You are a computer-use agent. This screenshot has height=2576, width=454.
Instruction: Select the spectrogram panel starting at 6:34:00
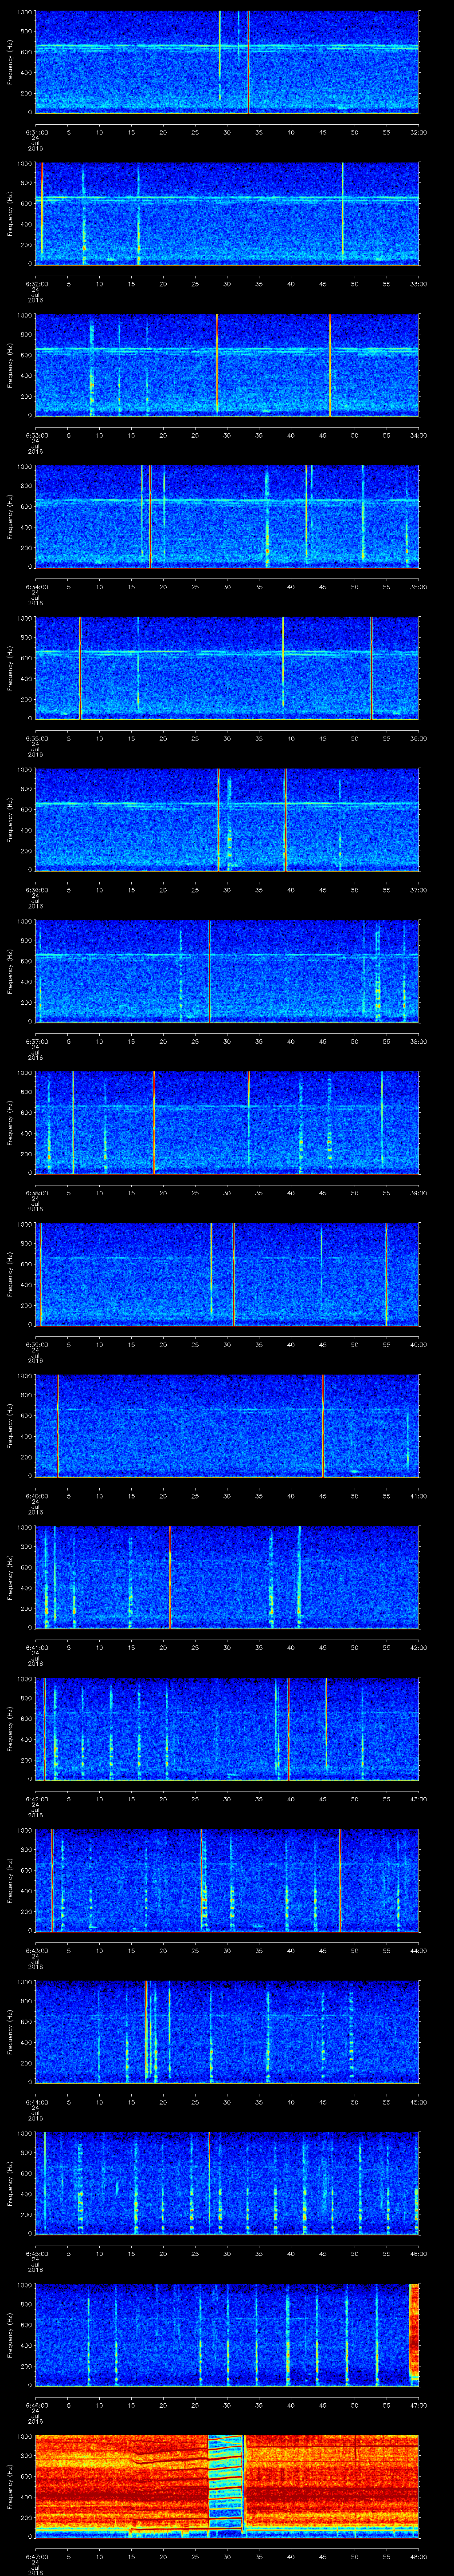click(227, 517)
